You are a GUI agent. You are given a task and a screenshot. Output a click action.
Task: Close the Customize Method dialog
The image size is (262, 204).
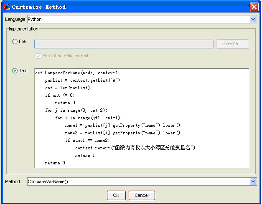click(x=254, y=7)
